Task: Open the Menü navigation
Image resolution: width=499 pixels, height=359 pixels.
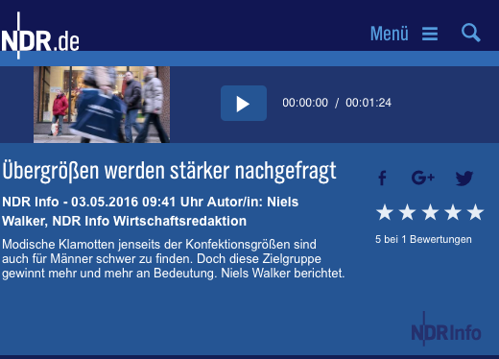Action: click(390, 34)
